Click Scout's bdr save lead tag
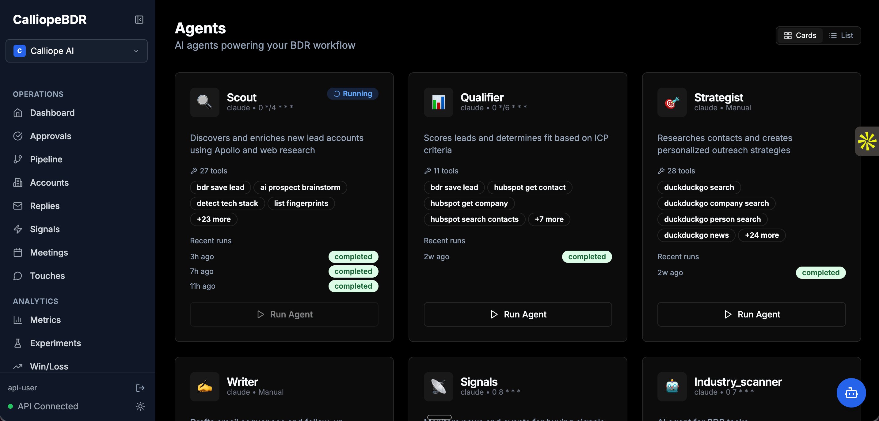The width and height of the screenshot is (879, 421). [220, 187]
